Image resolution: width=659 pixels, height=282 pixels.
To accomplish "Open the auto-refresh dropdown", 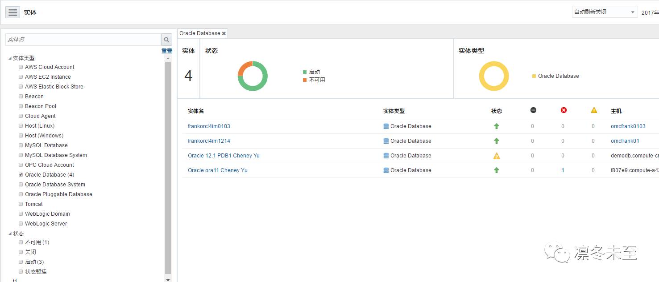I will pos(605,12).
